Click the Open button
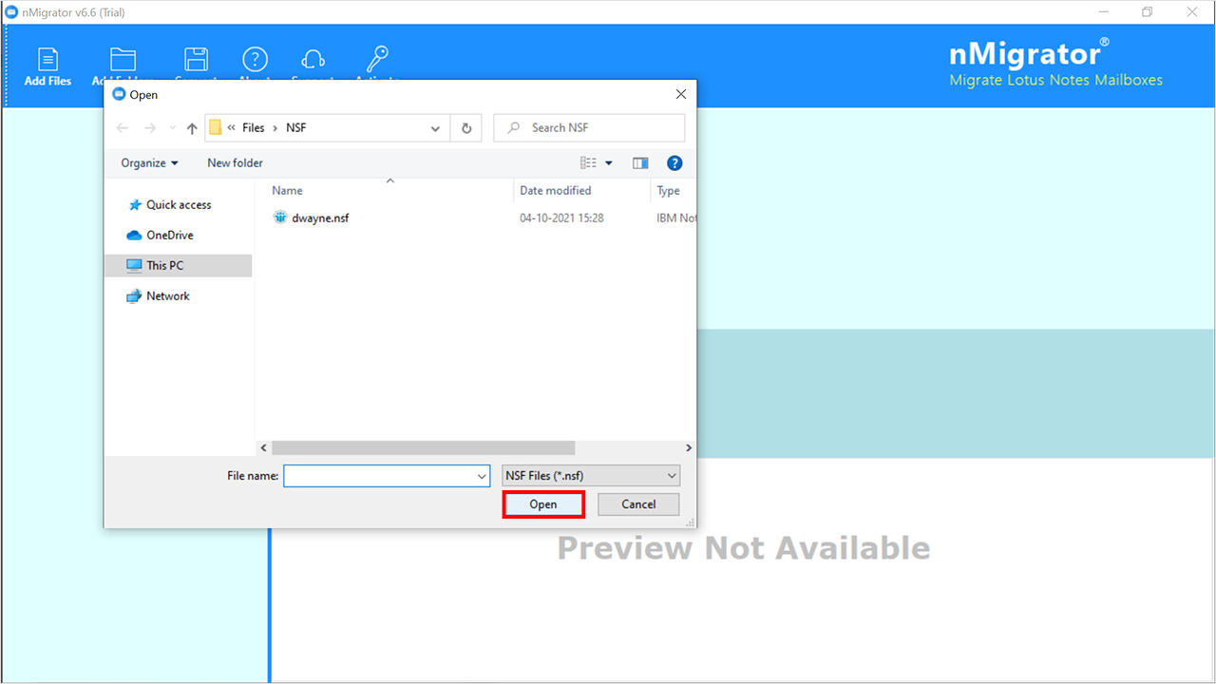This screenshot has width=1216, height=684. pyautogui.click(x=543, y=504)
